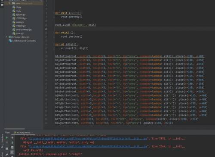Open калькулятор.py in the project tree
This screenshot has width=215, height=157.
tap(24, 30)
